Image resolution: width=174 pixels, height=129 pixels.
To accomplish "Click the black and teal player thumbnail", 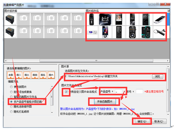I will 146,32.
